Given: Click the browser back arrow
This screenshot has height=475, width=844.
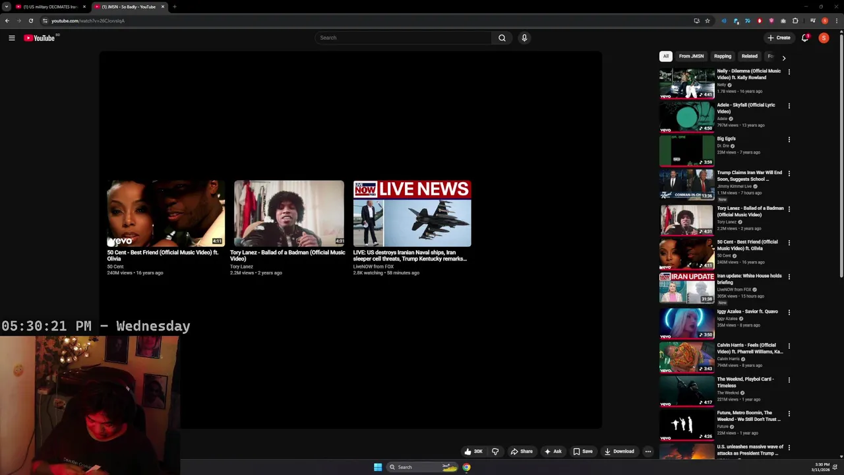Looking at the screenshot, I should click(x=7, y=20).
